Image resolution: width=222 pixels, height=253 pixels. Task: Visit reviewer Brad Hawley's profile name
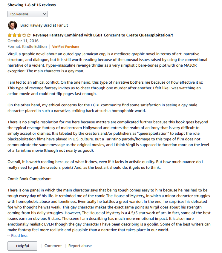[44, 25]
